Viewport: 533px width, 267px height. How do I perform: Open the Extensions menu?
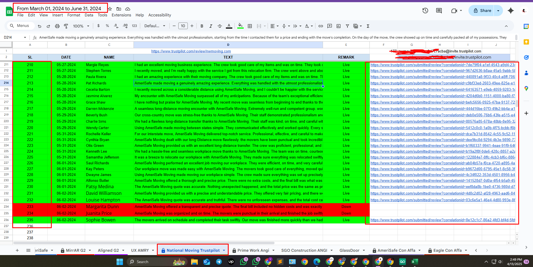click(x=121, y=15)
